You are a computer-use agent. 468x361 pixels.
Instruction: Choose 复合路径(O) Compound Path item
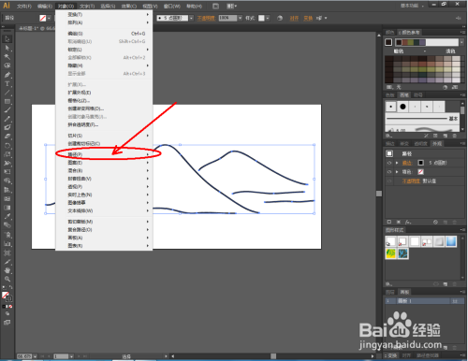(x=104, y=229)
